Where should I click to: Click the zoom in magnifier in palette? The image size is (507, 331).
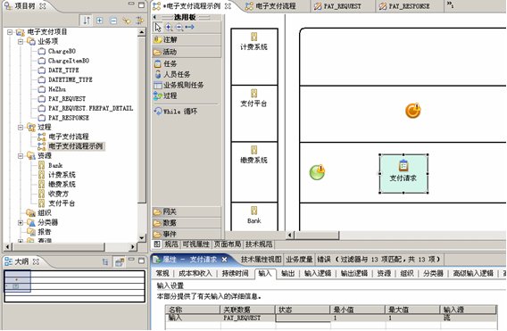click(169, 27)
